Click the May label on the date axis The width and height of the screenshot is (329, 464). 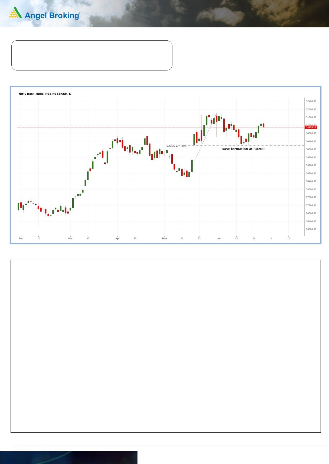164,238
